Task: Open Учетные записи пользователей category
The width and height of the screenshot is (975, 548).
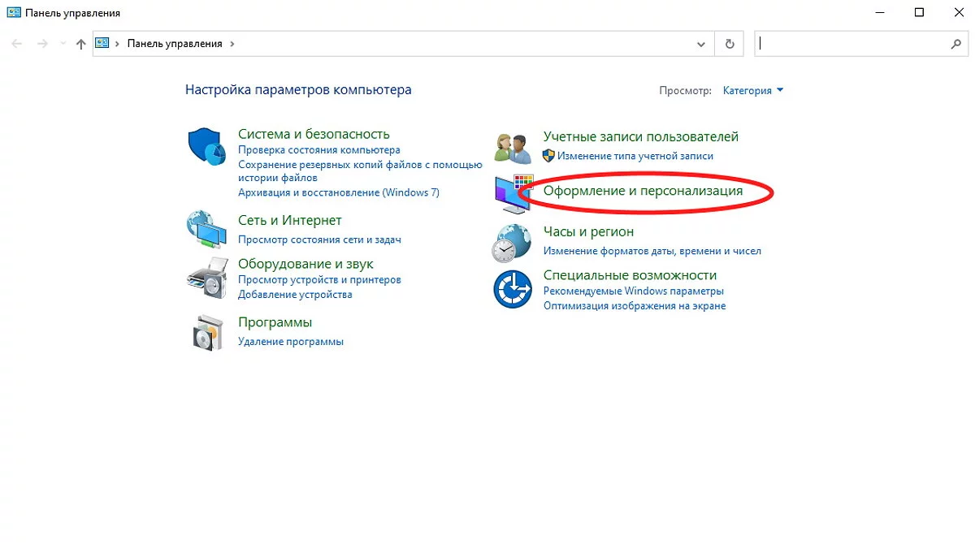Action: pyautogui.click(x=641, y=136)
